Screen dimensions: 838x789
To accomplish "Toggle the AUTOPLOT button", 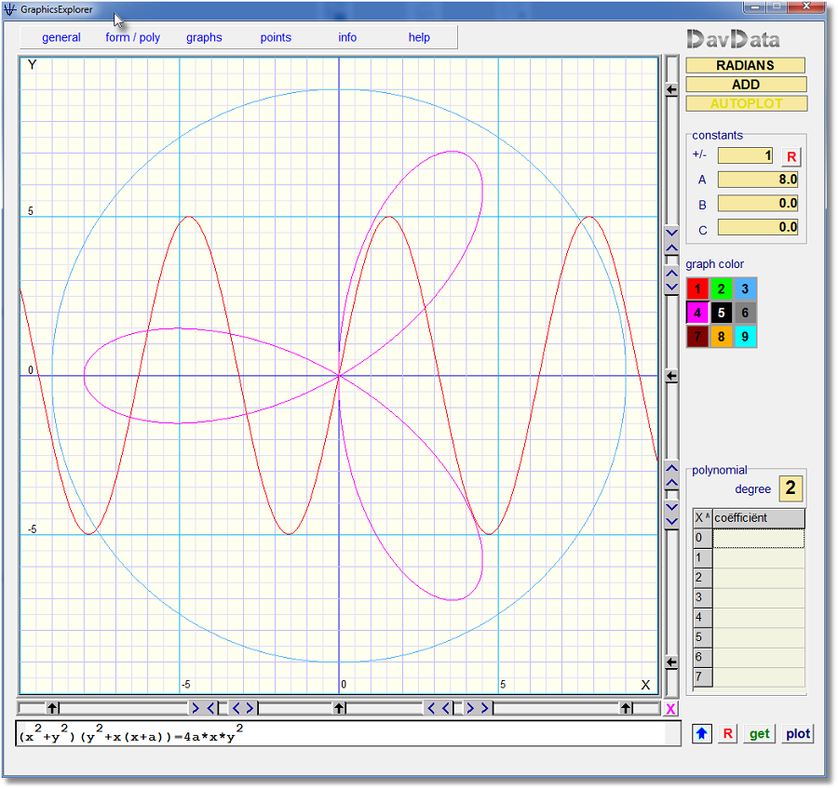I will 746,103.
